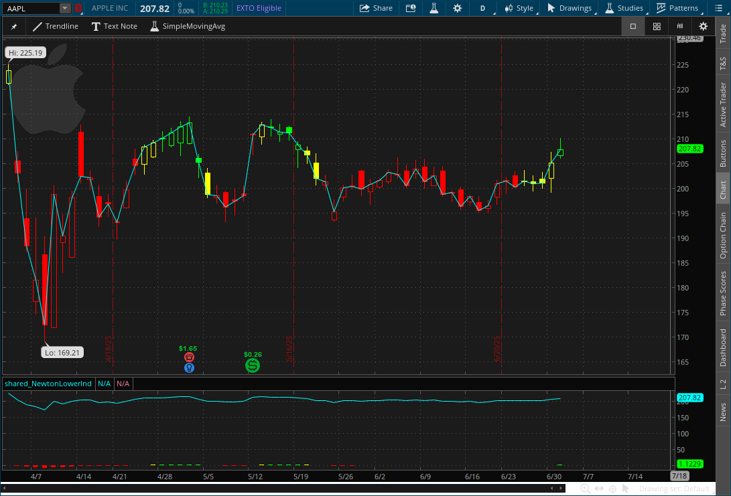Open the News side tab

tap(723, 412)
